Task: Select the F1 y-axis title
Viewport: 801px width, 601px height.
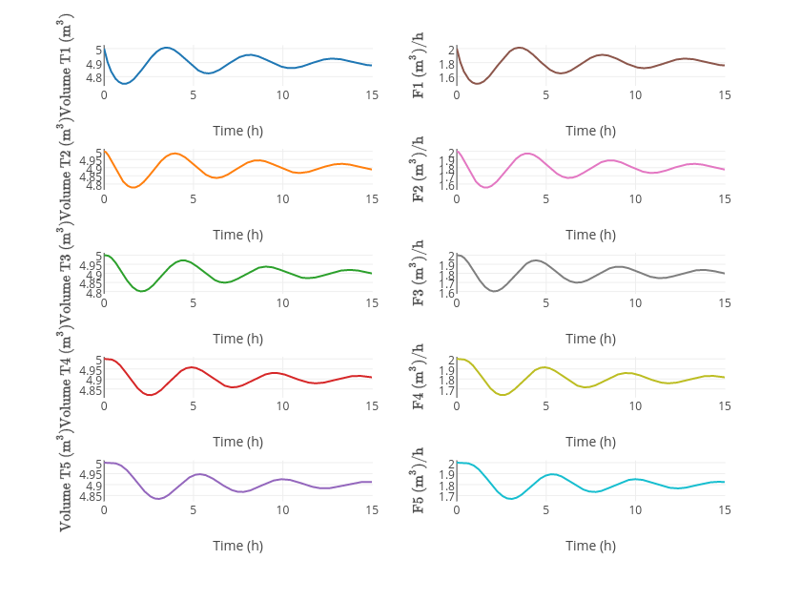Action: pyautogui.click(x=418, y=65)
